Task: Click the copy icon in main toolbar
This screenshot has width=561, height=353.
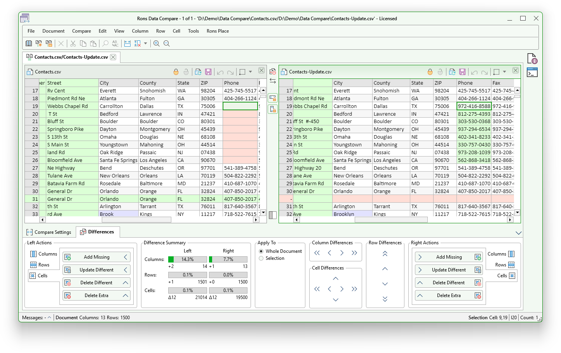Action: pos(83,43)
